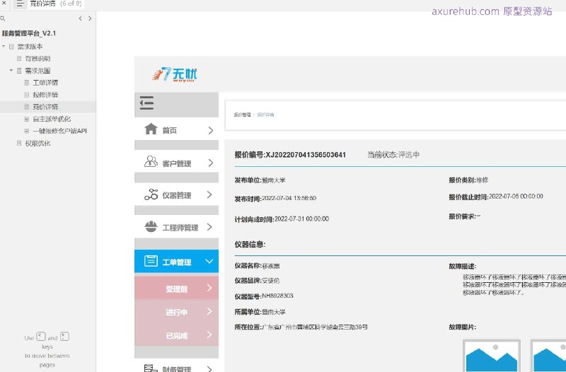The width and height of the screenshot is (566, 372).
Task: Expand the 客户管理 chevron
Action: click(210, 163)
